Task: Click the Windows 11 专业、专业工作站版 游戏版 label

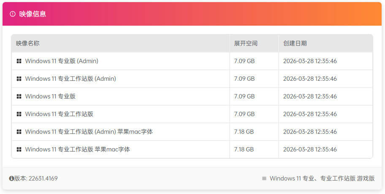Action: (x=322, y=178)
